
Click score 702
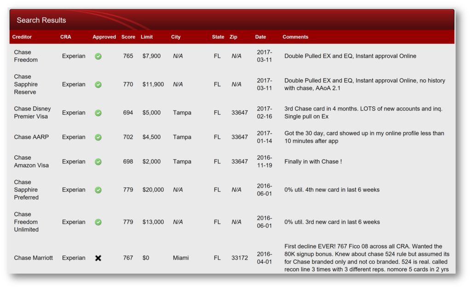click(128, 137)
